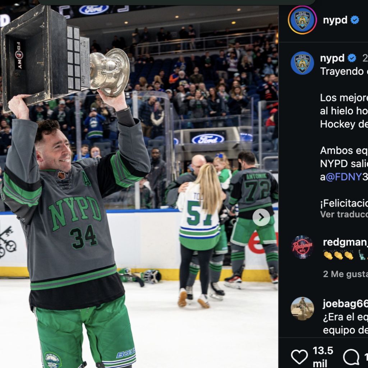368x368 pixels.
Task: Open nypd profile from header username
Action: click(335, 20)
